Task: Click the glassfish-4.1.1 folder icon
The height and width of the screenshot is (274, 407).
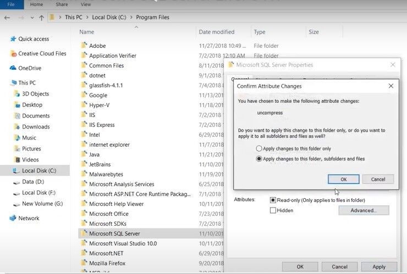Action: (x=84, y=85)
